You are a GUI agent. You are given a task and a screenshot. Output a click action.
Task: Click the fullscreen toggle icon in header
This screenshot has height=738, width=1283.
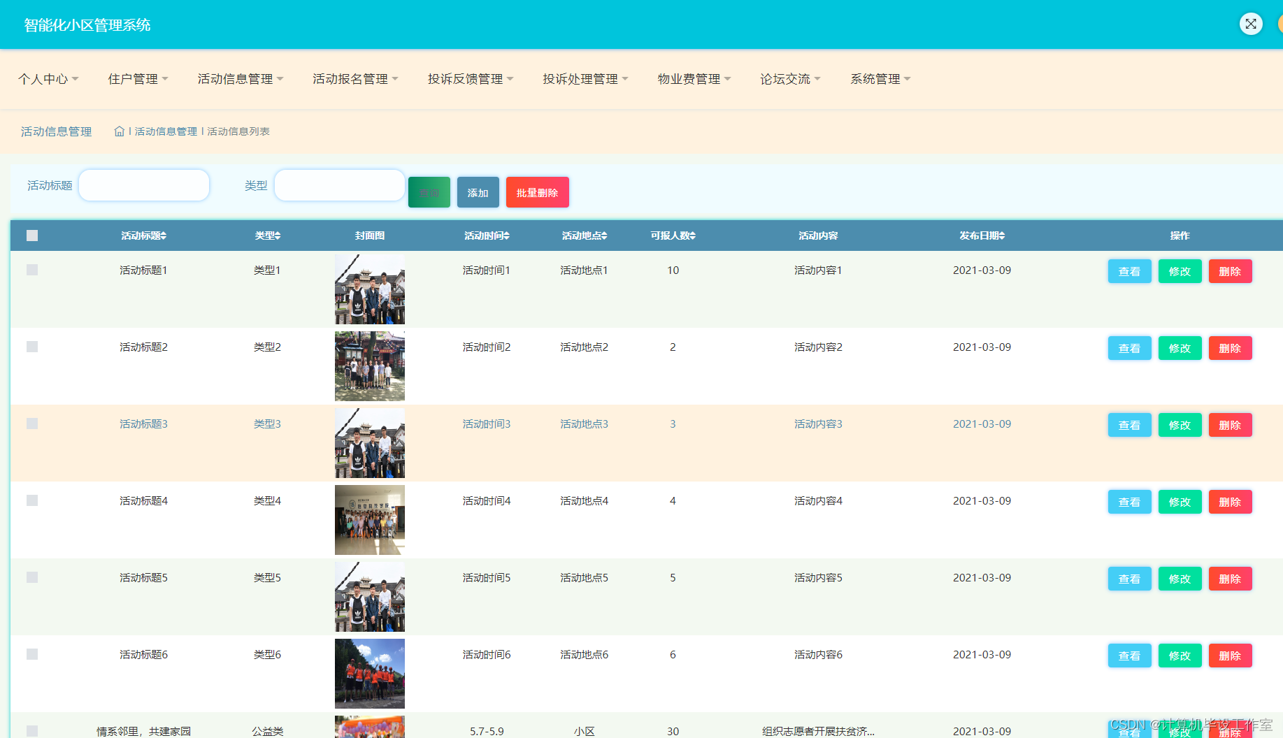point(1251,24)
